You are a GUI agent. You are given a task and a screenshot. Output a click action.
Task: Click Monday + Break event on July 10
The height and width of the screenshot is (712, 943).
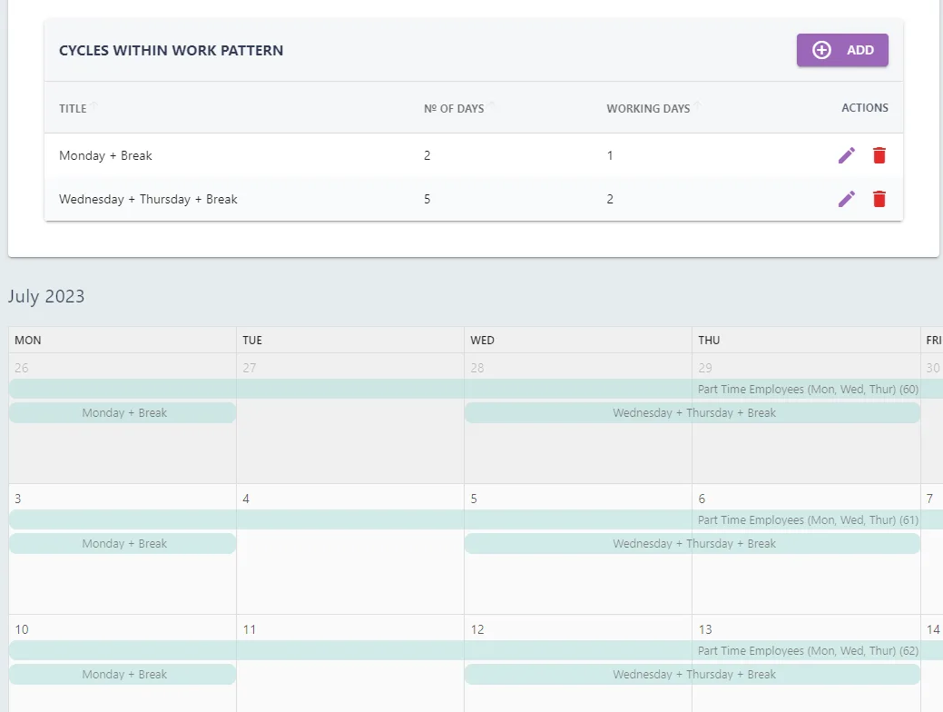tap(123, 674)
